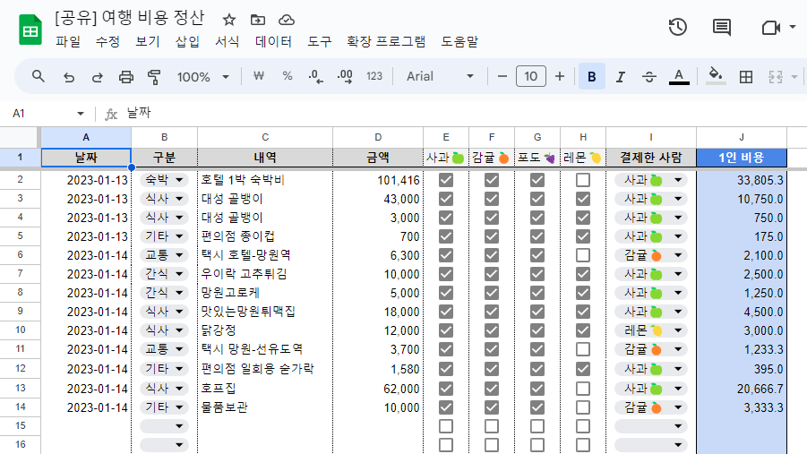Screen dimensions: 807x454
Task: Toggle italic text formatting
Action: (620, 77)
